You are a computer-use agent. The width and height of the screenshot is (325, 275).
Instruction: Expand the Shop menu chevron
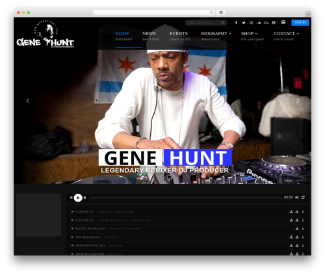(256, 34)
